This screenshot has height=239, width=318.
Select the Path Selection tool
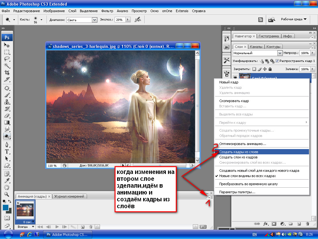point(7,158)
